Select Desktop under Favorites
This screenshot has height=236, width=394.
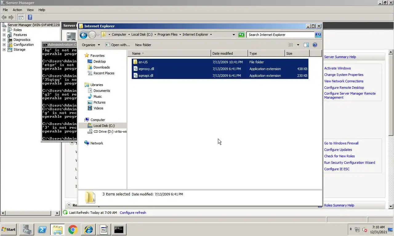[x=99, y=61]
